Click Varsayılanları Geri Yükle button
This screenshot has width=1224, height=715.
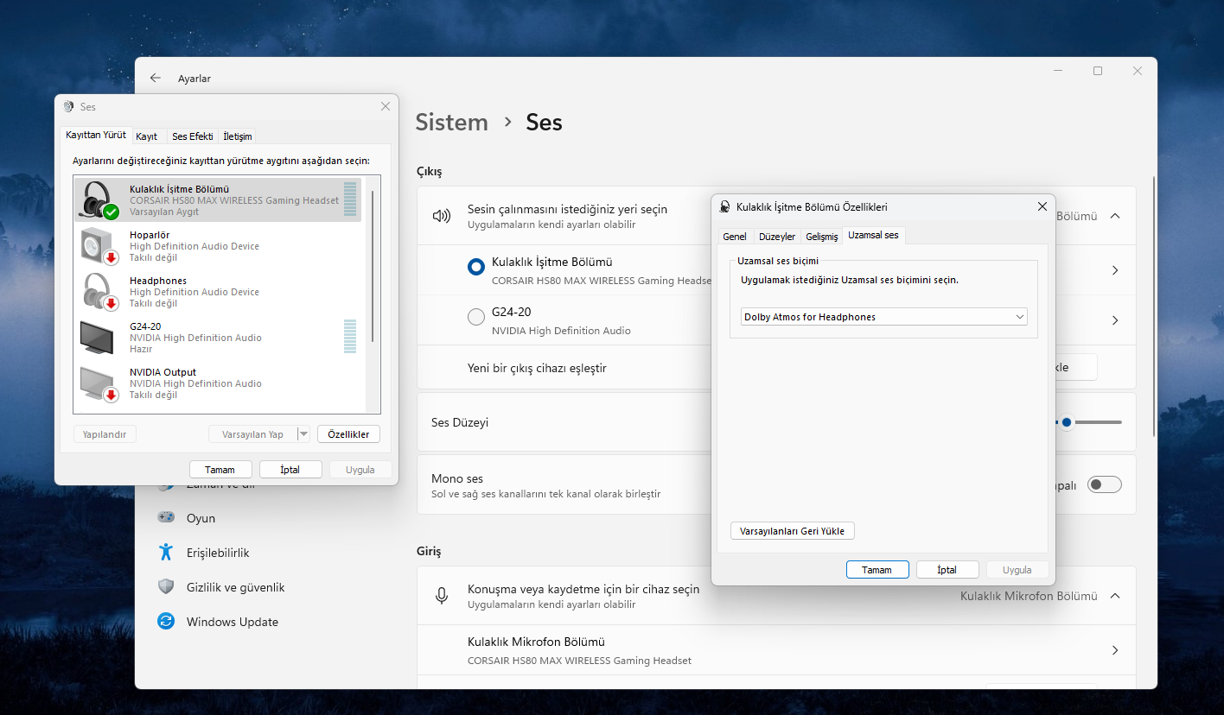pos(793,531)
